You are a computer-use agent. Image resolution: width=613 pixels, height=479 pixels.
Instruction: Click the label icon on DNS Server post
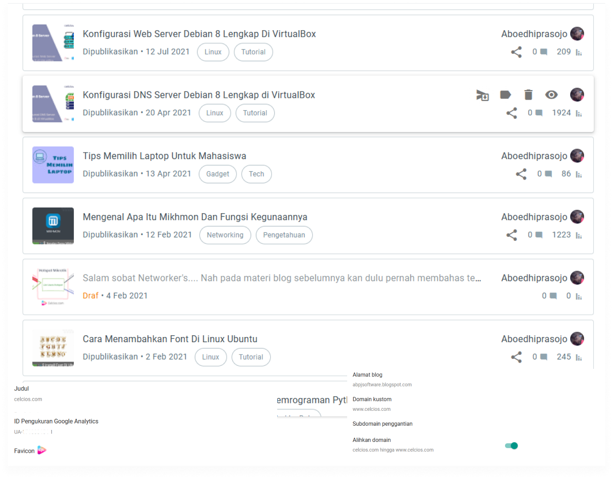[505, 95]
